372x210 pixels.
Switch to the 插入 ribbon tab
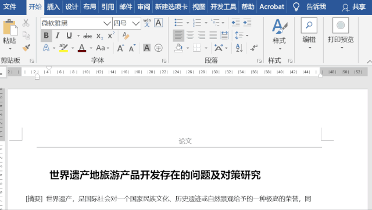tap(53, 7)
